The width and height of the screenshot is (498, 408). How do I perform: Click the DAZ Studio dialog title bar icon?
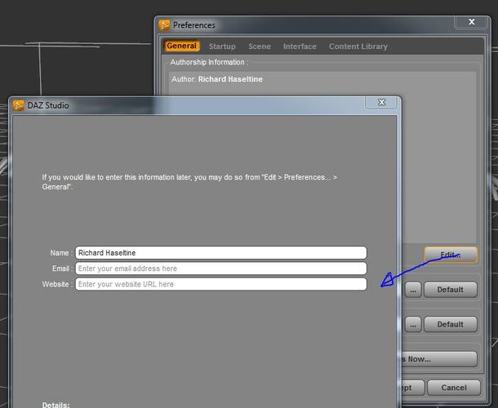coord(19,105)
